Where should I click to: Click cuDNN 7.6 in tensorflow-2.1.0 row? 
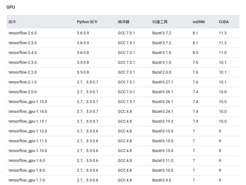(x=195, y=82)
